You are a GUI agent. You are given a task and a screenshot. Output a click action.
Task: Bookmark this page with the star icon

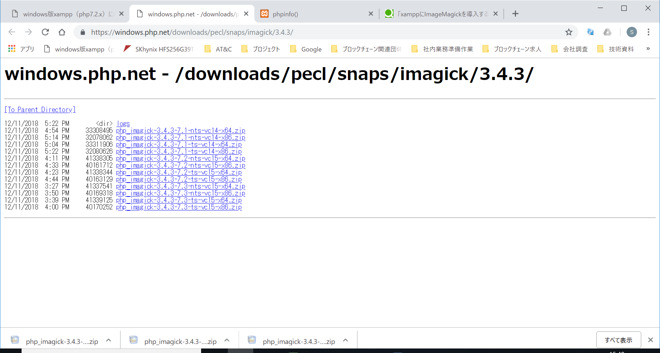pos(568,32)
